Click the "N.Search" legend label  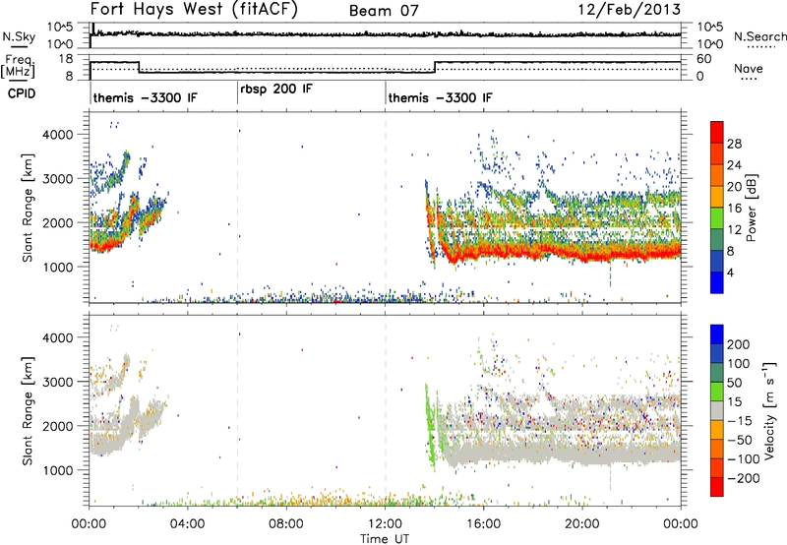pos(759,36)
